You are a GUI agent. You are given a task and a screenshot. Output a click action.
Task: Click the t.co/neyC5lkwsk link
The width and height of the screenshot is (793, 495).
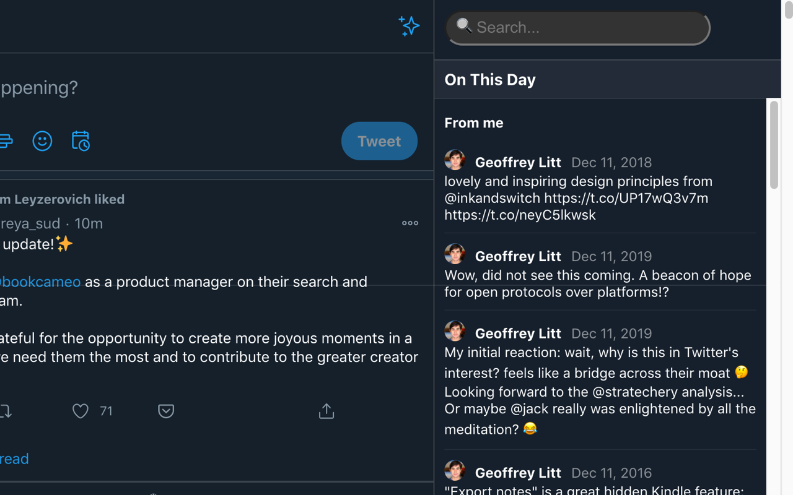tap(520, 215)
